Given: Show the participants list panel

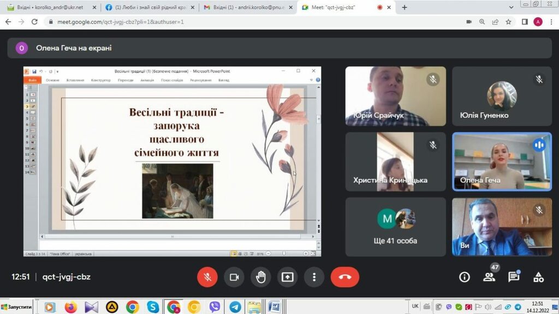Looking at the screenshot, I should tap(489, 277).
